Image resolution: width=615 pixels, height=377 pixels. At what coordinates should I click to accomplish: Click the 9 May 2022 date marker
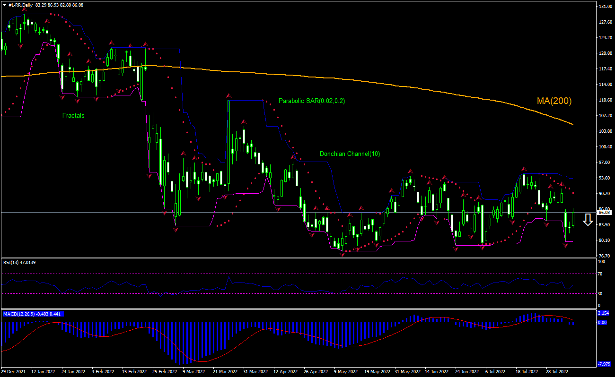(345, 372)
